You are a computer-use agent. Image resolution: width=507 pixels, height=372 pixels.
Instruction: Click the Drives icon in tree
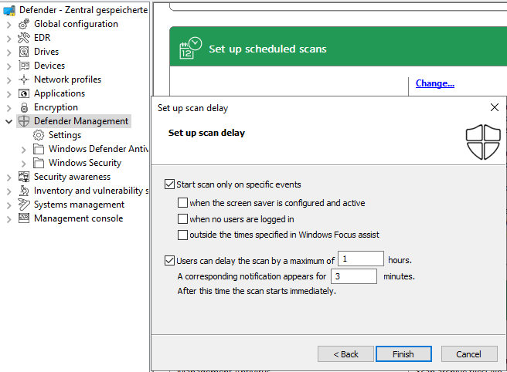[24, 52]
